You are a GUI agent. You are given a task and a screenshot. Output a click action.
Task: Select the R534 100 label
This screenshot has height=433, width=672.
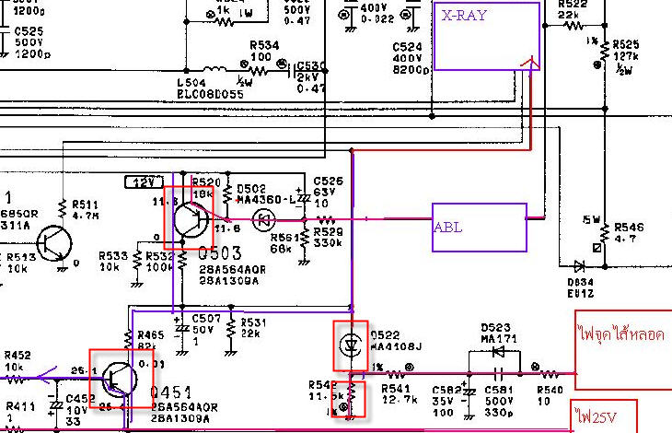264,51
